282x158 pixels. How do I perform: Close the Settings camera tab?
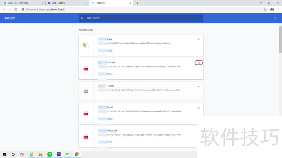click(x=86, y=3)
